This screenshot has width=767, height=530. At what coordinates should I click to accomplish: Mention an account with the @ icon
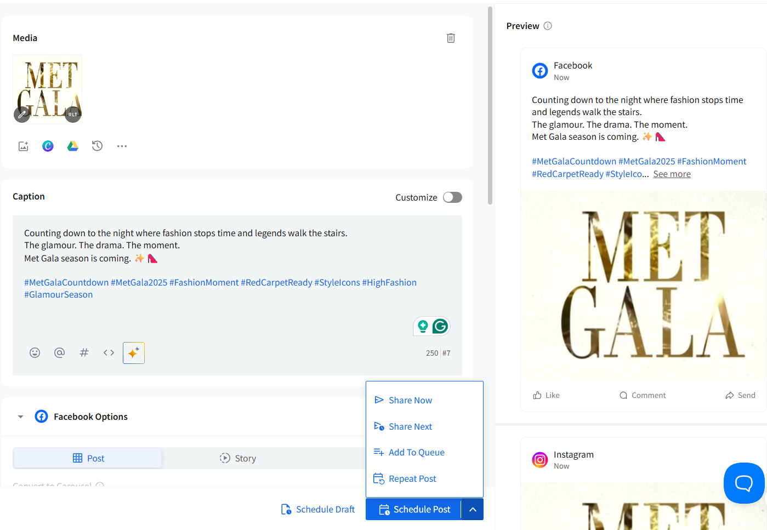pos(59,352)
